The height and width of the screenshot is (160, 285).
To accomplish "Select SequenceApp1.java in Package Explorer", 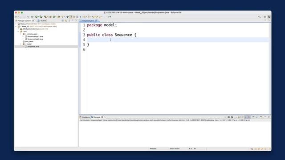I will pyautogui.click(x=35, y=36).
